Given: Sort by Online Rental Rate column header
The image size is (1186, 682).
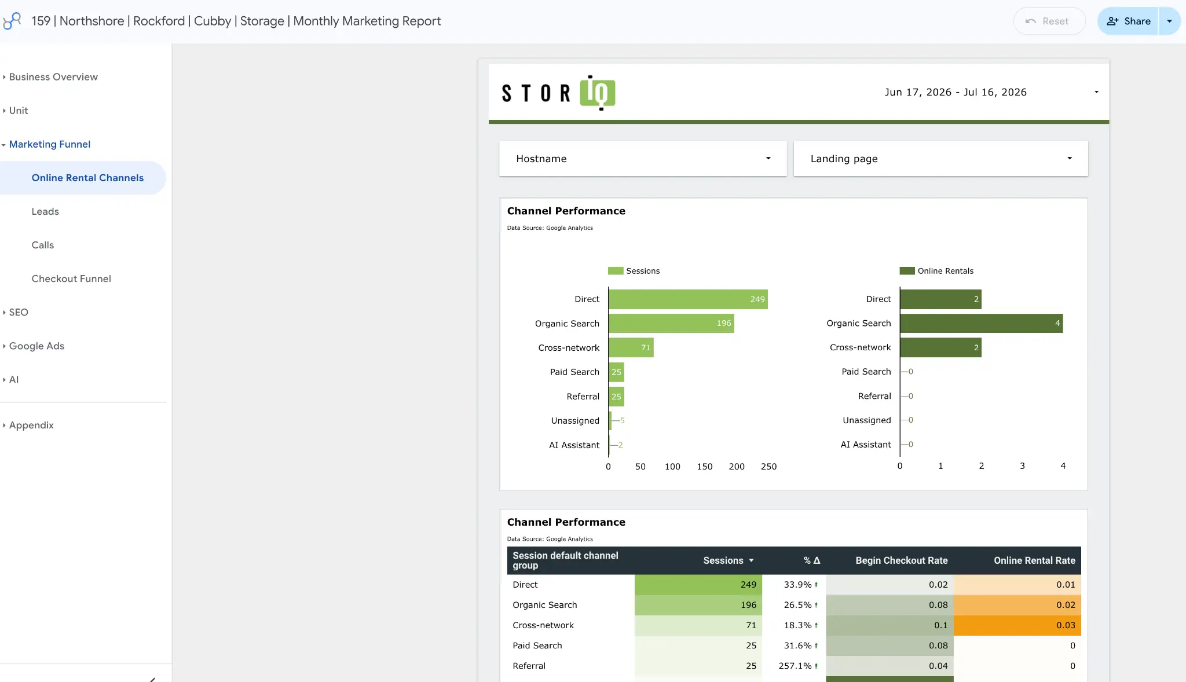Looking at the screenshot, I should pyautogui.click(x=1034, y=560).
